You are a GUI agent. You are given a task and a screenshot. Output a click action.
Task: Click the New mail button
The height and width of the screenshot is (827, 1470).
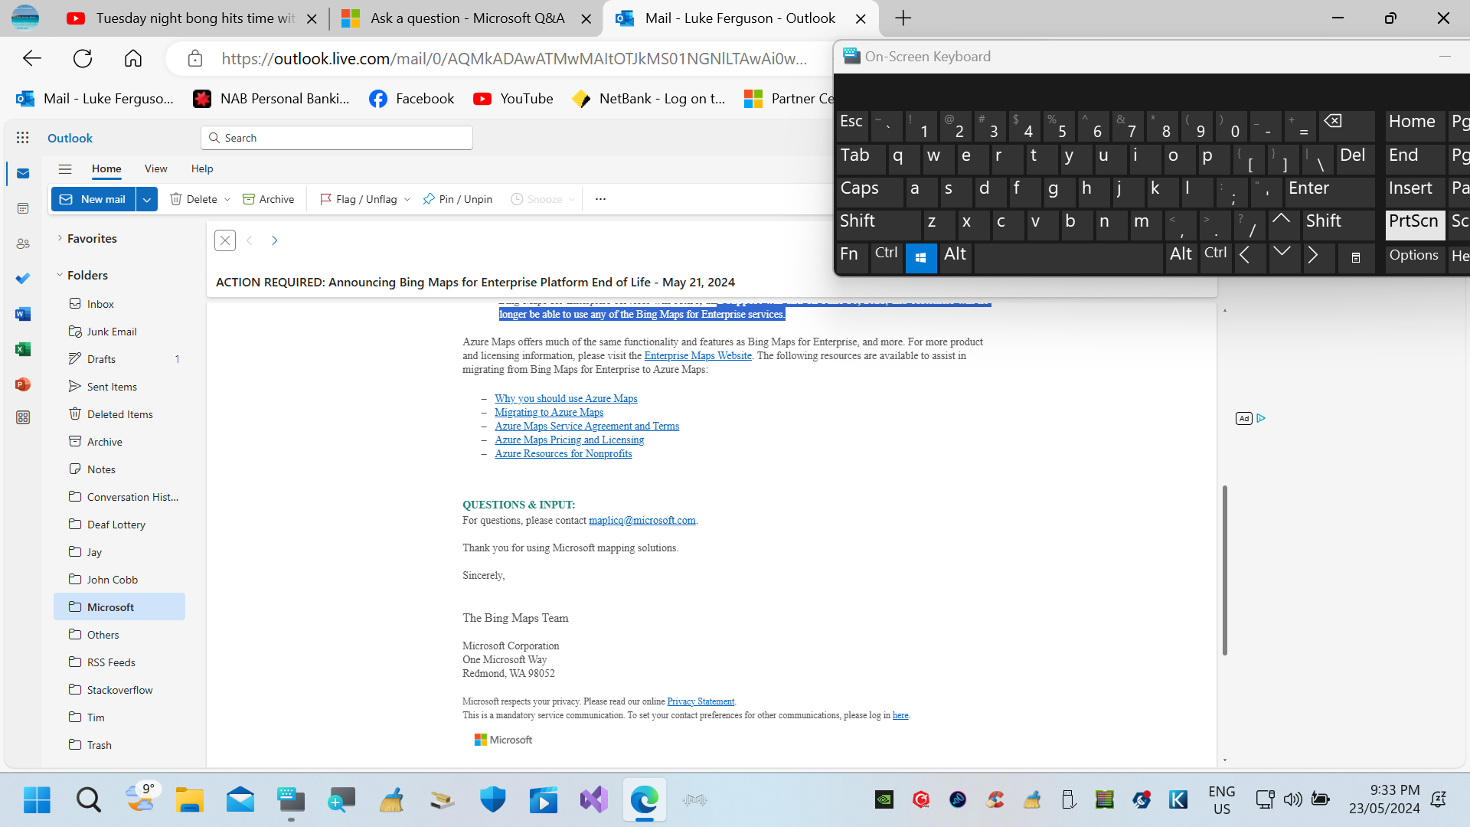pos(93,199)
